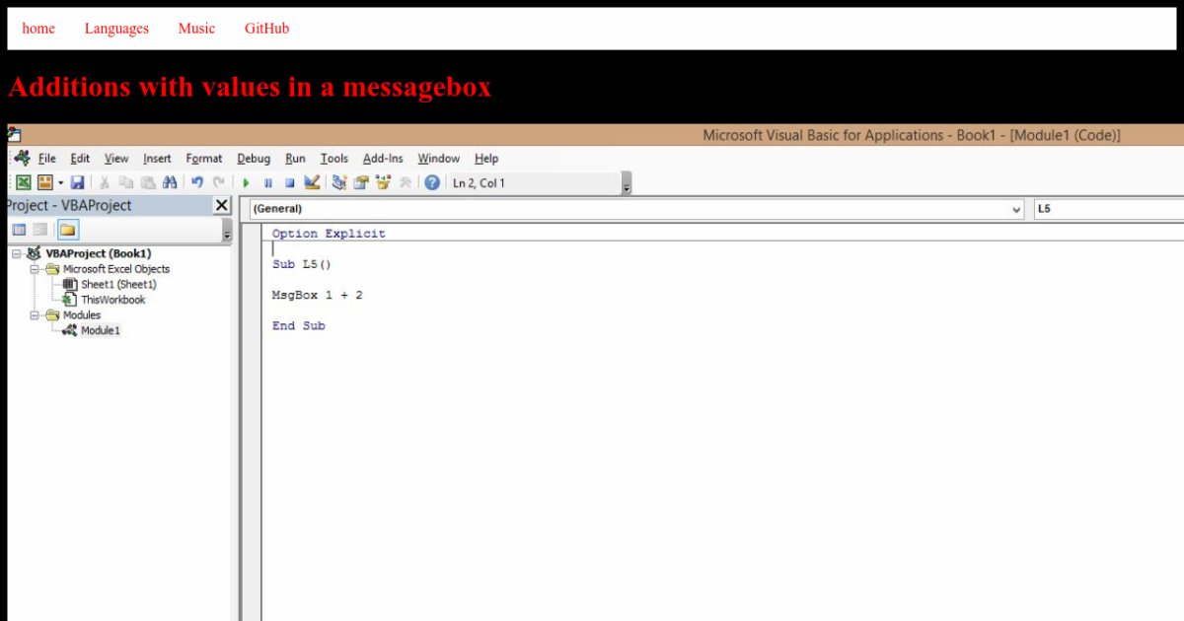Open the Debug menu
Screen dimensions: 1184x621
(254, 158)
